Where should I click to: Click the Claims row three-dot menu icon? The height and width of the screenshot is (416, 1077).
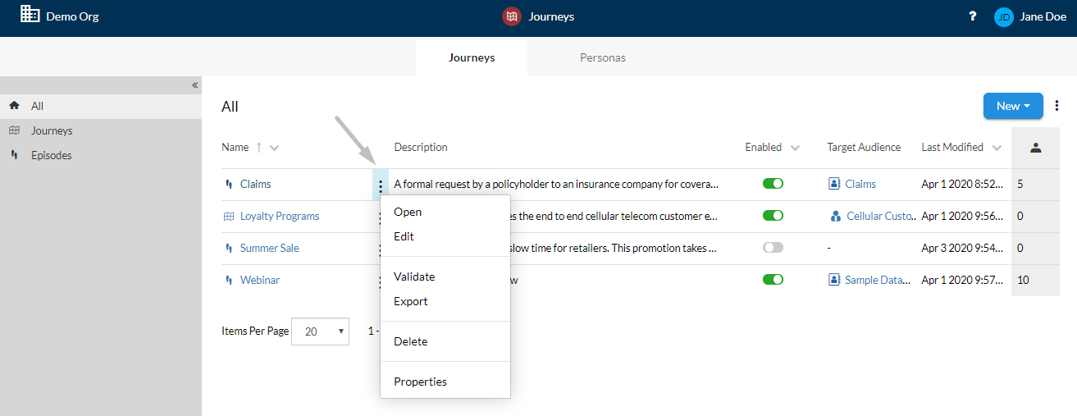[x=380, y=185]
